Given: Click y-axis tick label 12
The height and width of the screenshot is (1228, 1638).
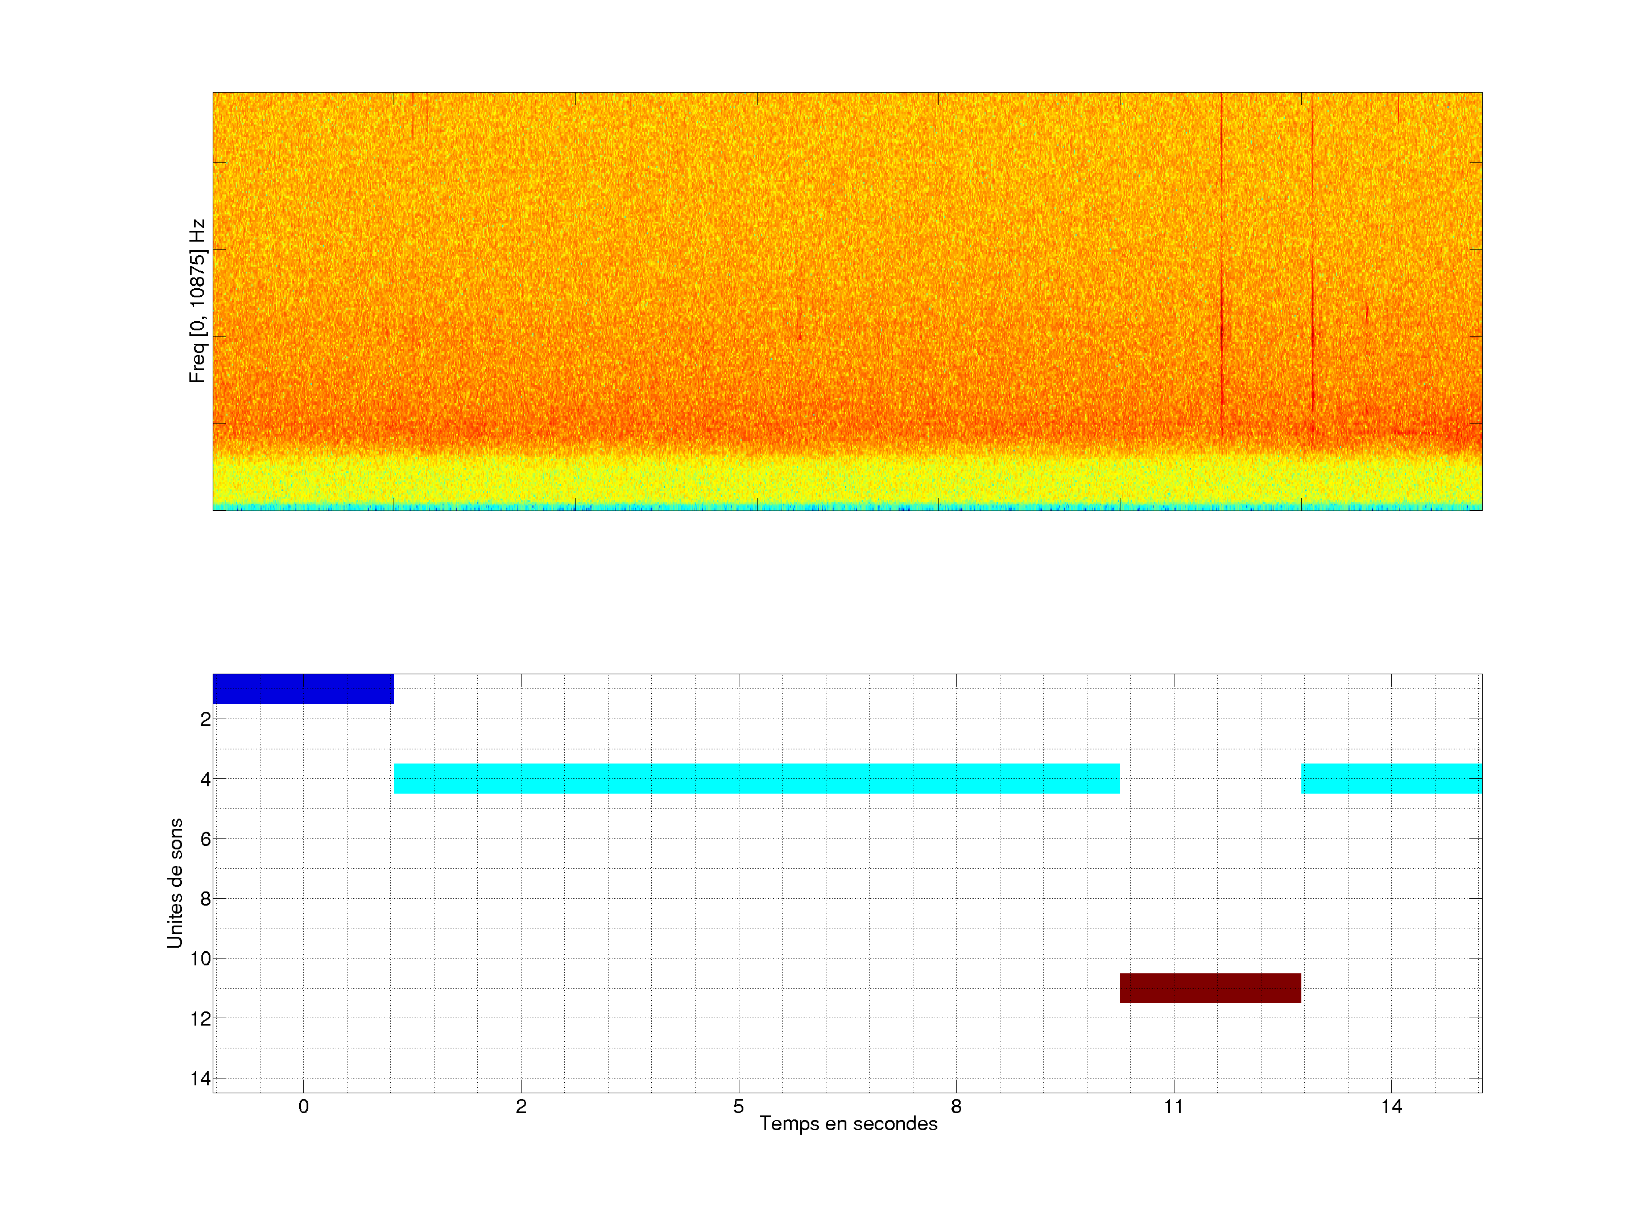Looking at the screenshot, I should click(201, 1019).
